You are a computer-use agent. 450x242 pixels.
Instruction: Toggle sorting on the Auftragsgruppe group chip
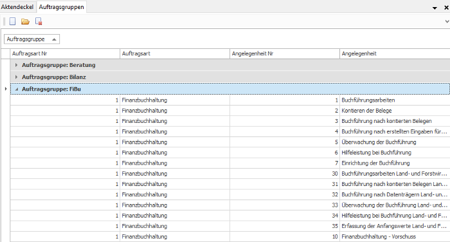click(32, 39)
